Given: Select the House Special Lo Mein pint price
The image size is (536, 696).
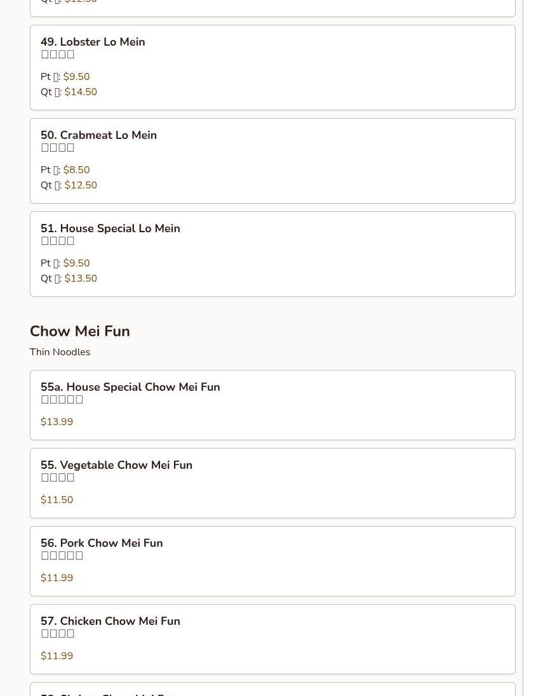Looking at the screenshot, I should [76, 263].
